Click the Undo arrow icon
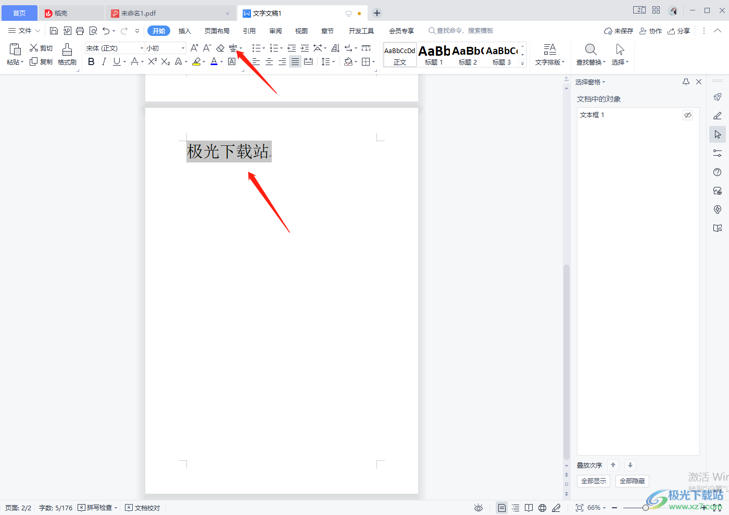The width and height of the screenshot is (729, 515). (x=106, y=31)
